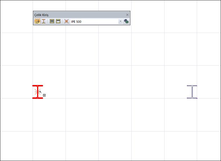221x161 pixels.
Task: Click the top flange of blue I-beam
Action: [192, 86]
